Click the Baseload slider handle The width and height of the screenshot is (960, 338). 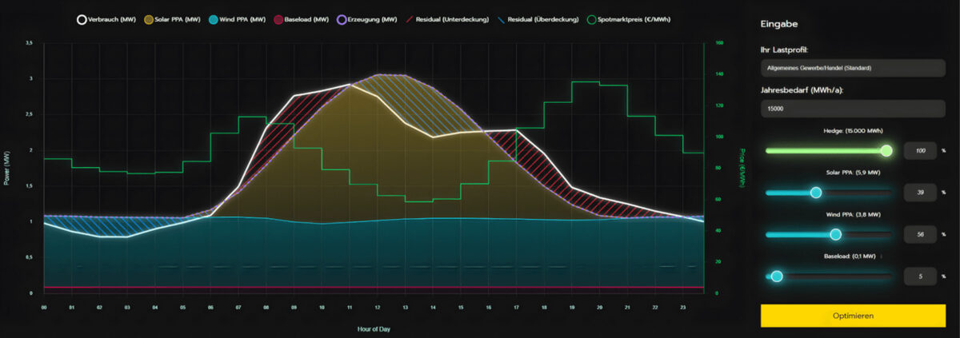click(x=776, y=276)
